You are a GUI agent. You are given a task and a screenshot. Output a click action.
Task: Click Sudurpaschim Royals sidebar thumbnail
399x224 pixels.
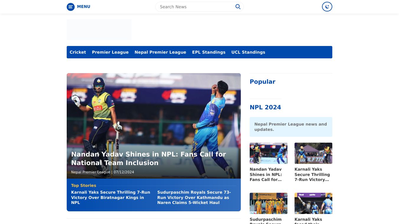tap(268, 203)
